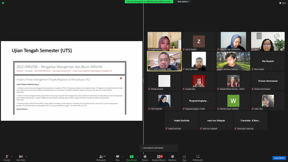The height and width of the screenshot is (162, 288).
Task: Select the Firman Dermawan participant tile
Action: coord(268,81)
